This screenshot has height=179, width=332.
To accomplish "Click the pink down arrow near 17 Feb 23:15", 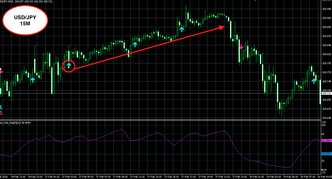I will click(x=242, y=47).
